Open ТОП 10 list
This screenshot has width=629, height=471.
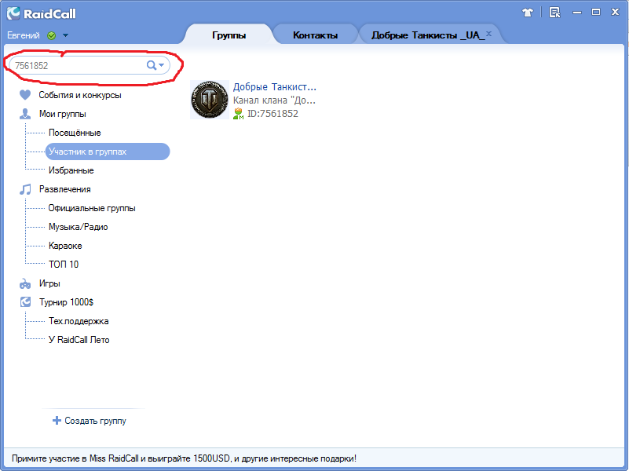tap(64, 265)
